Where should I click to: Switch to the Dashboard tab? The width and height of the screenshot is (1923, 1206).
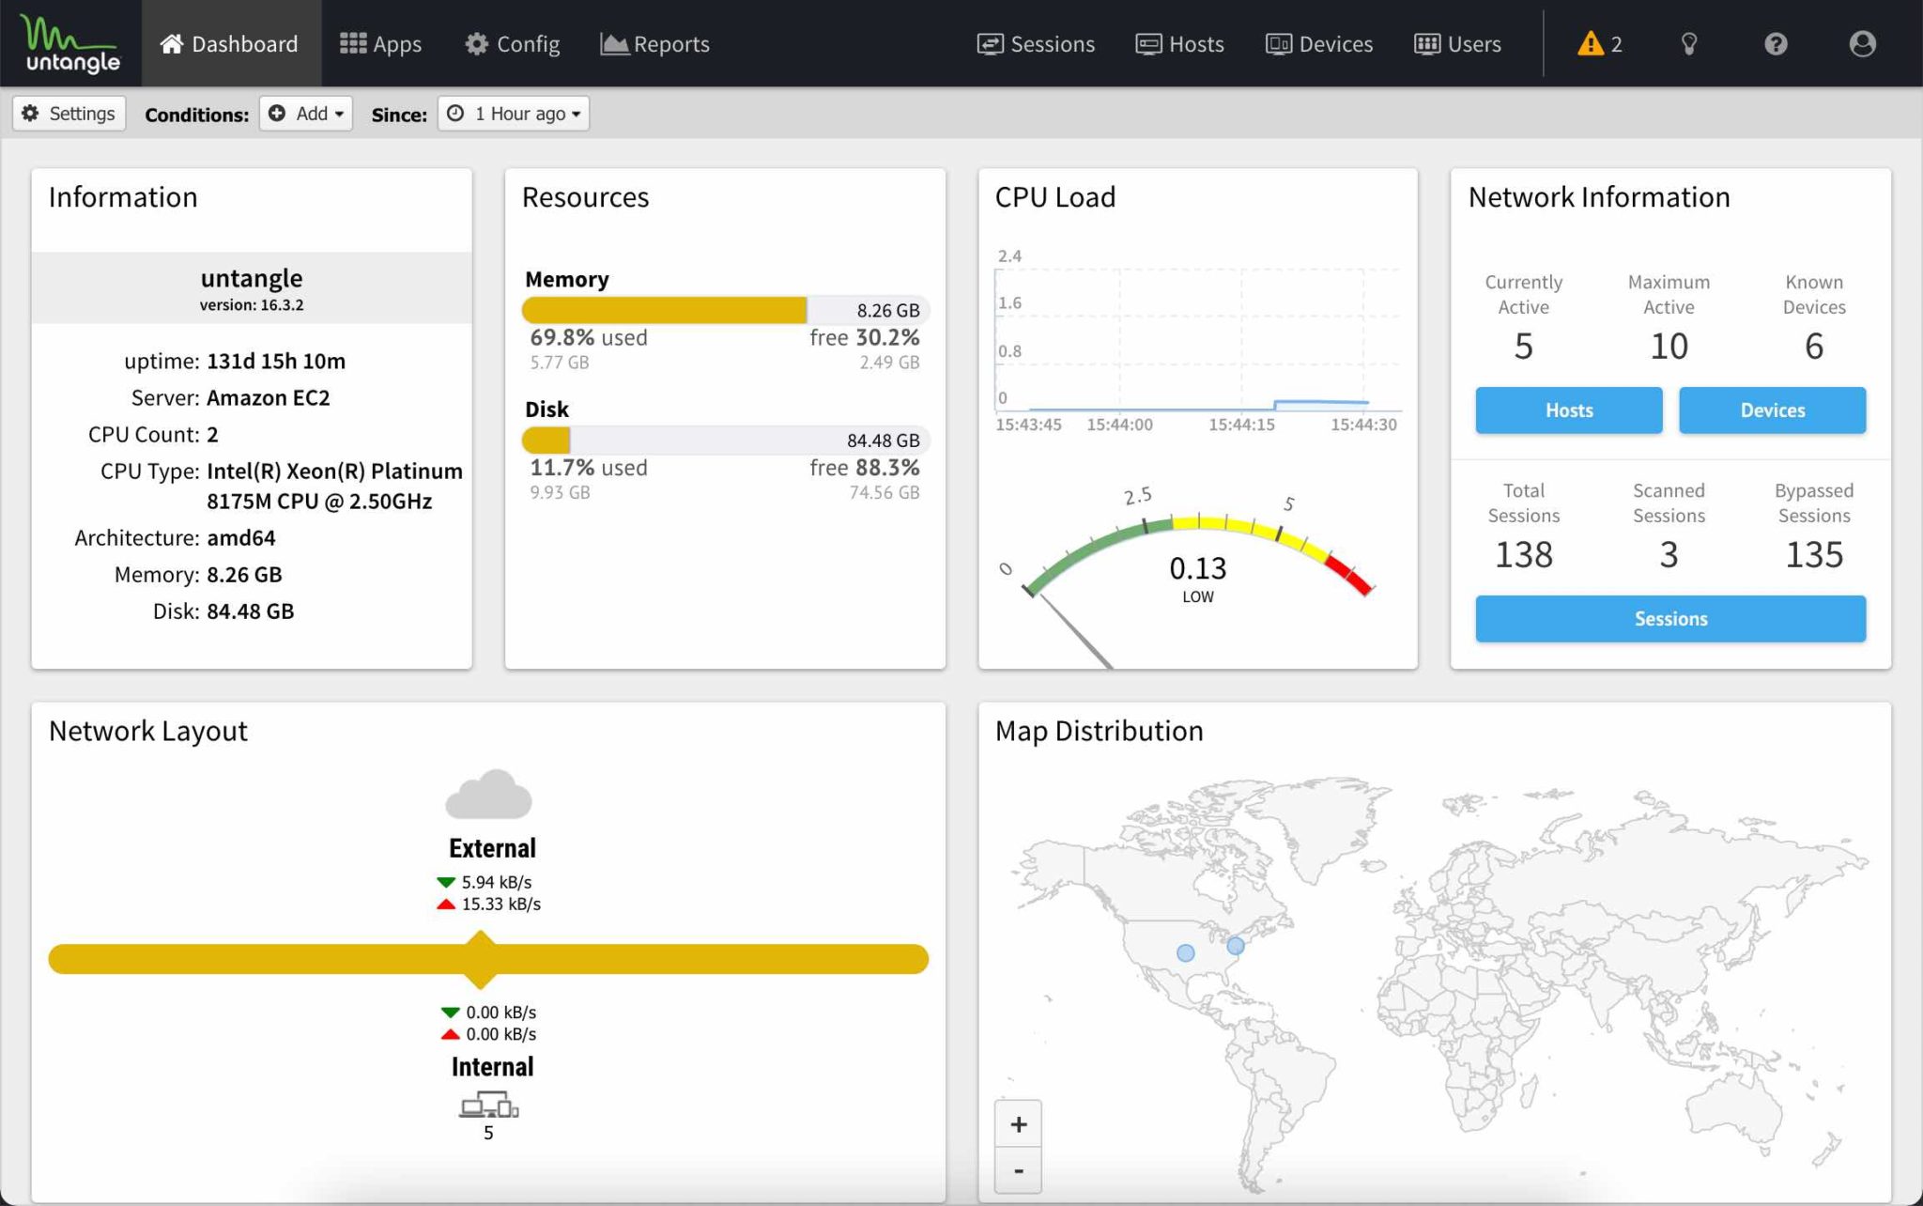click(230, 43)
